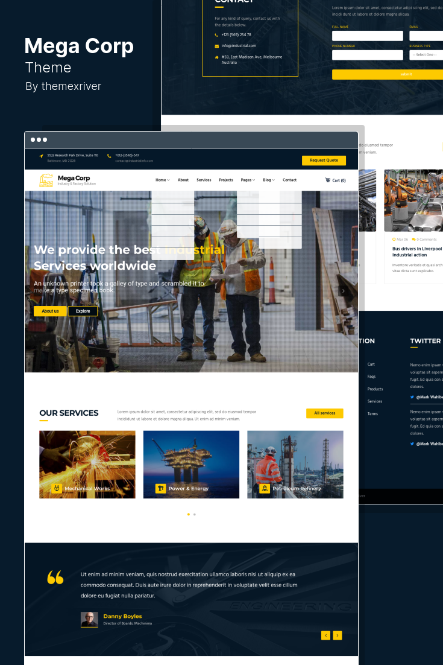Open the Home menu dropdown
443x665 pixels.
(162, 180)
